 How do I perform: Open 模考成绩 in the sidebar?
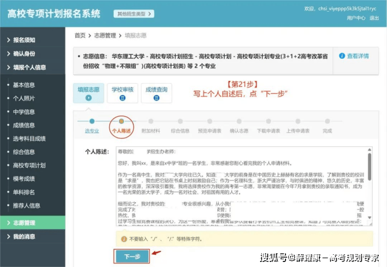24,179
